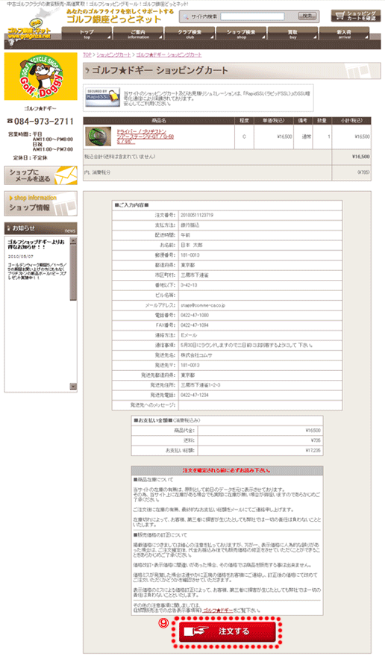Click the news box scroll up arrow
This screenshot has height=662, width=385.
pos(73,241)
